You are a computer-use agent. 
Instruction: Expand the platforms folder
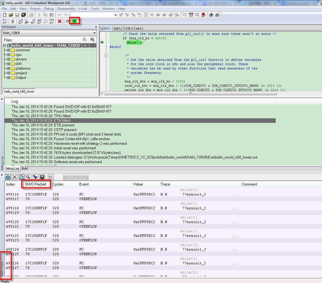coord(9,68)
